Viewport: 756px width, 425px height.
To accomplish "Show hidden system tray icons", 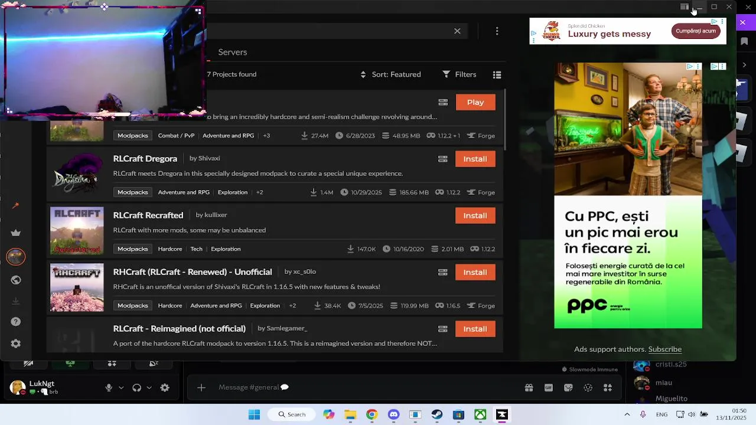I will (x=627, y=414).
